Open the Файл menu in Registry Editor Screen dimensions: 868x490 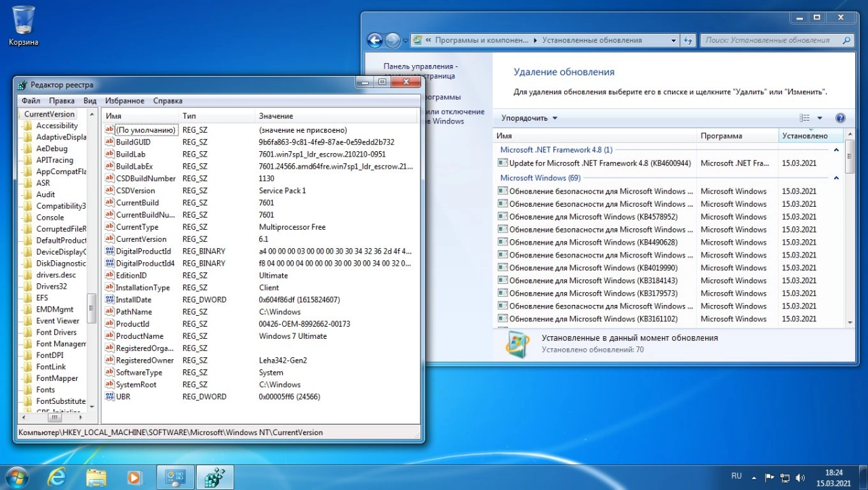coord(31,101)
